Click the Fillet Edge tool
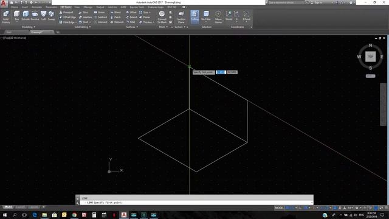Image resolution: width=389 pixels, height=219 pixels. (x=67, y=22)
